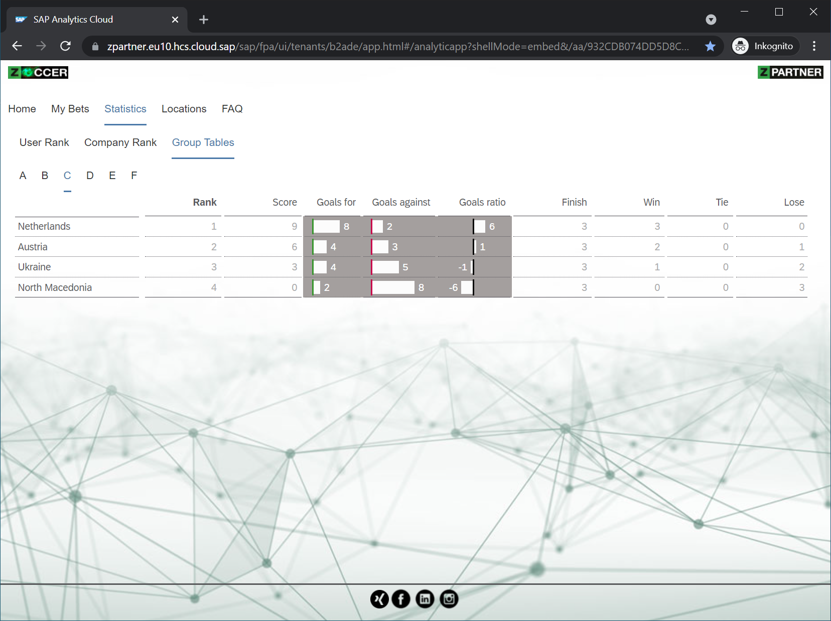The image size is (831, 621).
Task: Expand the tab search dropdown arrow
Action: tap(711, 20)
